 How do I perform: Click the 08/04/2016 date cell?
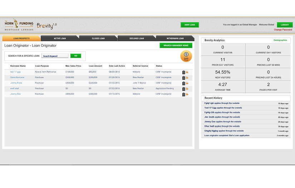pyautogui.click(x=114, y=72)
